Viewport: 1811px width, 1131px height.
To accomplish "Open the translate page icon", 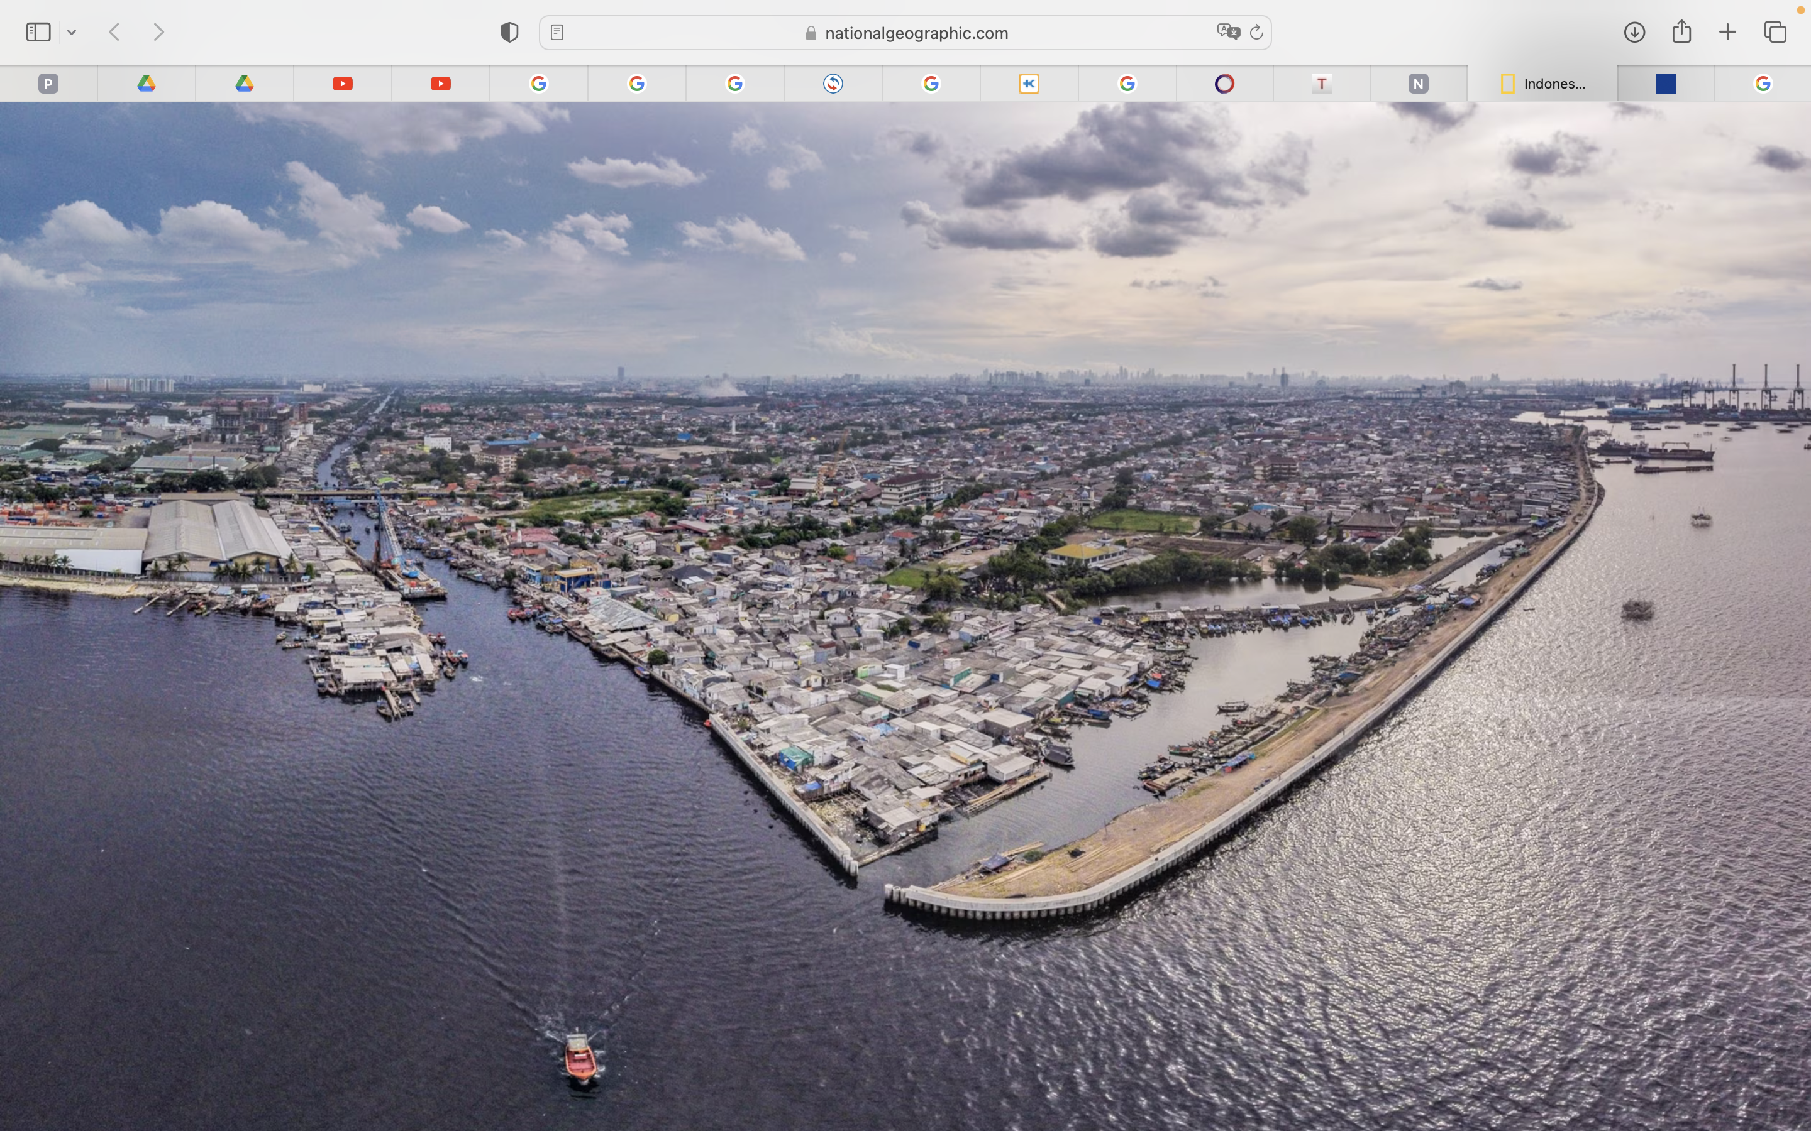I will pyautogui.click(x=1228, y=32).
